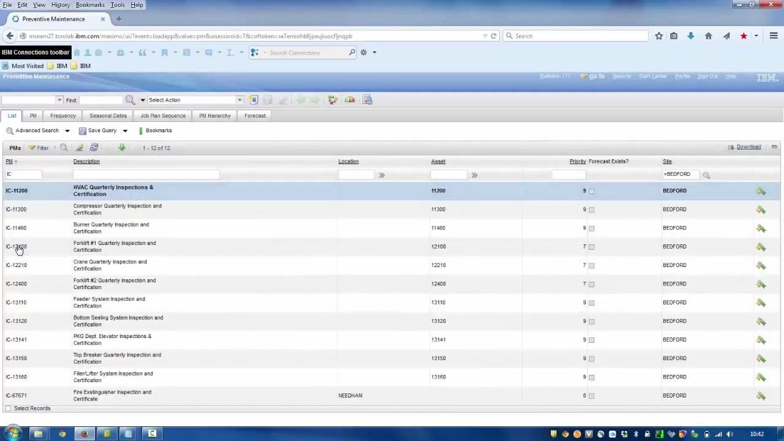
Task: Click the refresh table icon beside Filter
Action: pyautogui.click(x=94, y=148)
